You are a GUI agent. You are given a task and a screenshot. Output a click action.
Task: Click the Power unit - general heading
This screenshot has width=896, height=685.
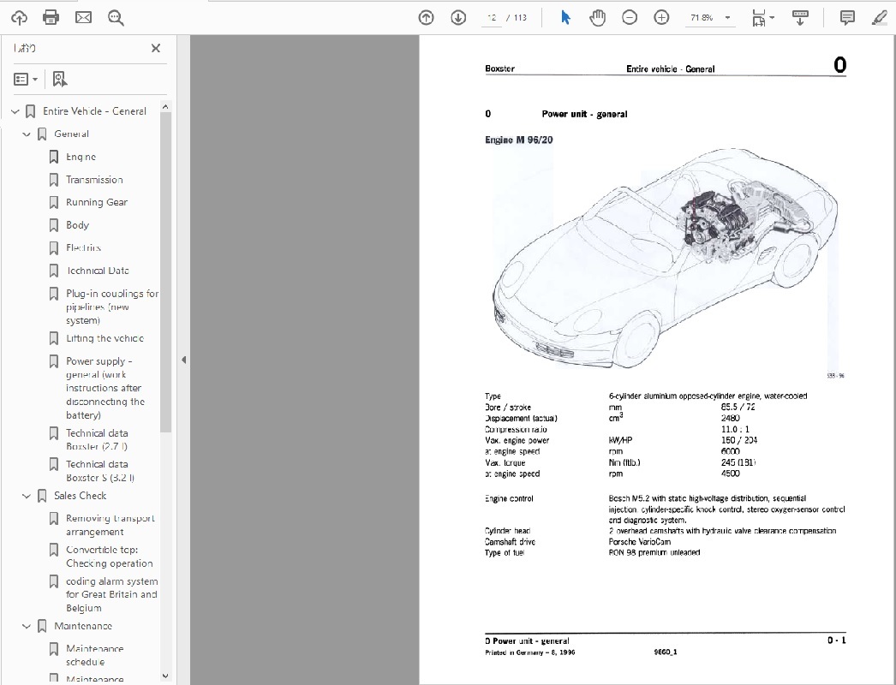coord(584,114)
